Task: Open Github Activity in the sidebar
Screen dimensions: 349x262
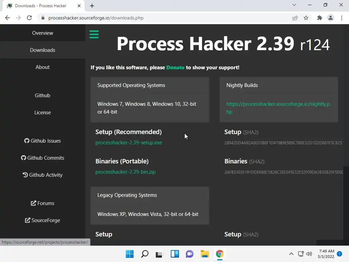Action: coord(43,175)
